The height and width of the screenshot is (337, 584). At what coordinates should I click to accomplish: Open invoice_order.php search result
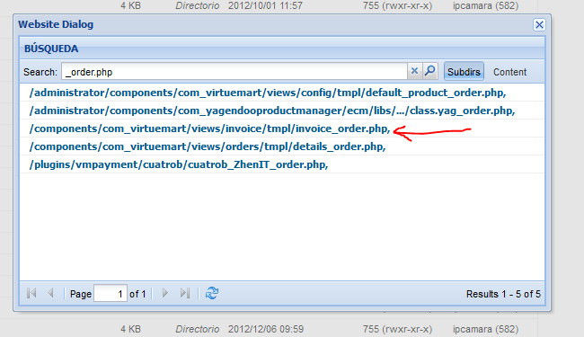(x=209, y=129)
